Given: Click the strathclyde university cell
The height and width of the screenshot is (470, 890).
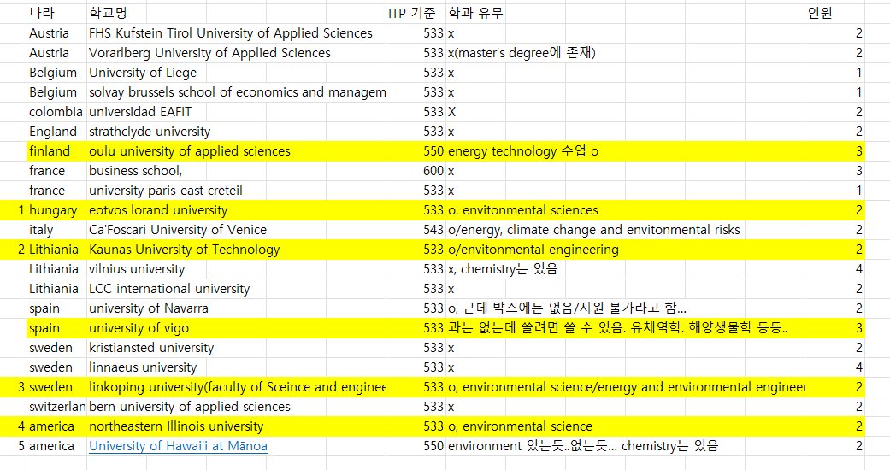Looking at the screenshot, I should [x=150, y=132].
